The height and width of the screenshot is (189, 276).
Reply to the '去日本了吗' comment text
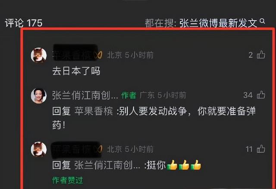click(76, 71)
